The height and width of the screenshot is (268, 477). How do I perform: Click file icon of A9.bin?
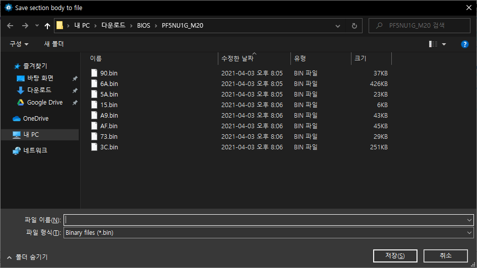[94, 115]
